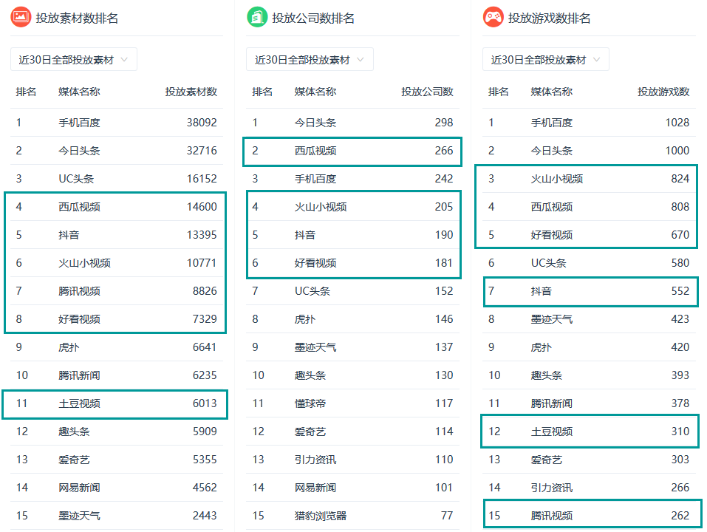The width and height of the screenshot is (707, 532).
Task: Open the 近30日全部投放素材 dropdown under 投放游戏数排名
Action: pyautogui.click(x=546, y=60)
